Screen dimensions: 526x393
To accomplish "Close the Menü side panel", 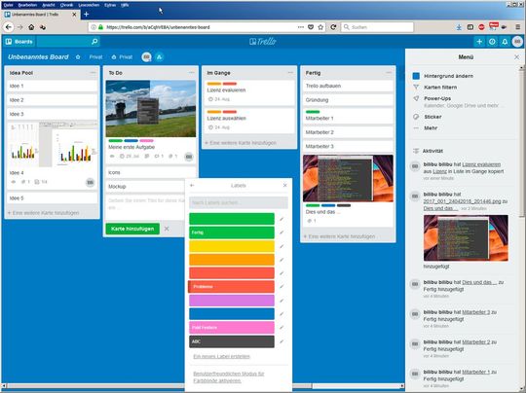I will (x=516, y=57).
